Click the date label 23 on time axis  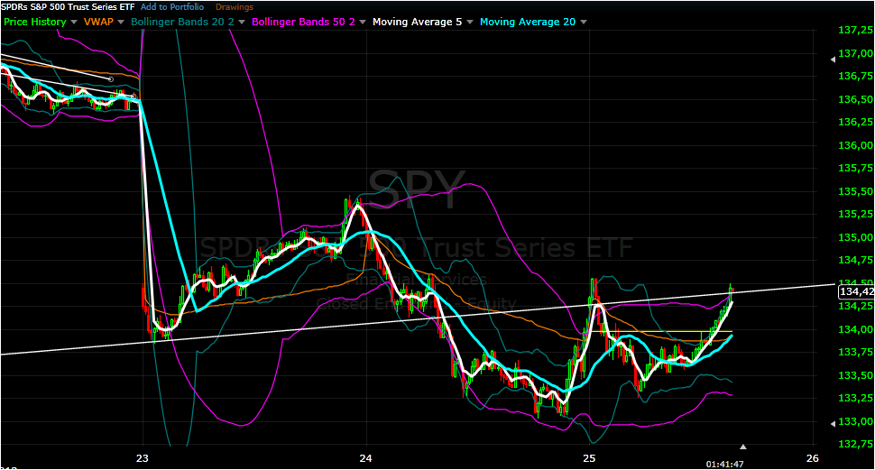143,458
